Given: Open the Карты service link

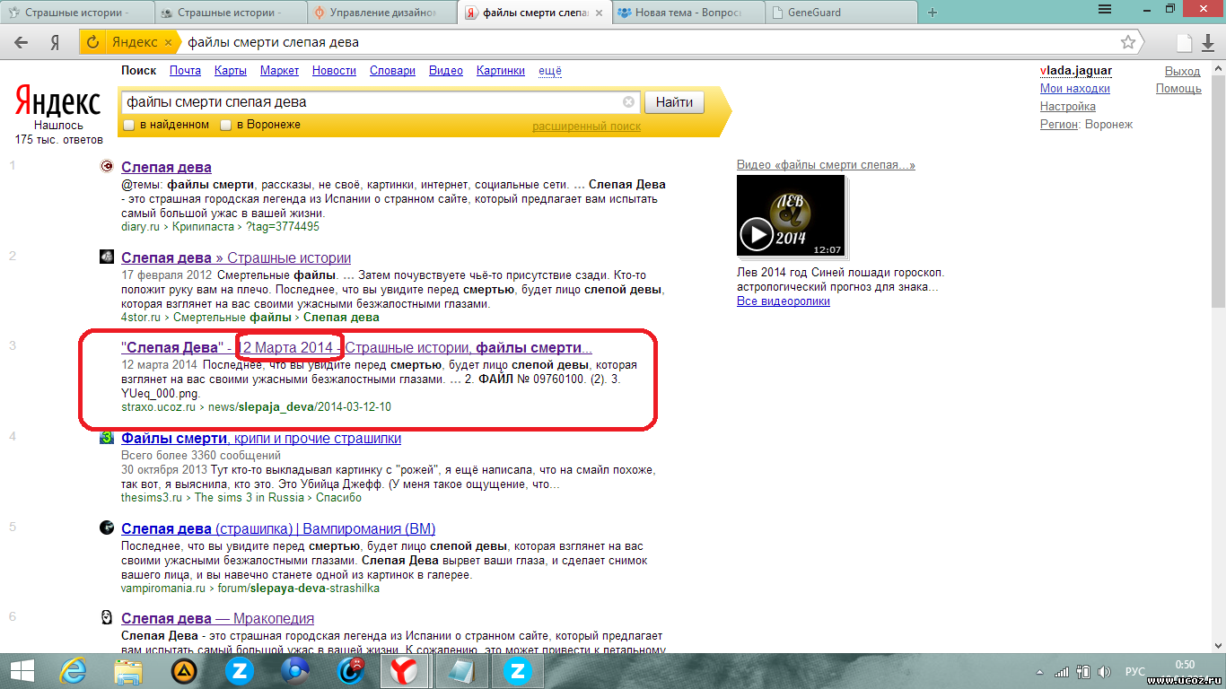Looking at the screenshot, I should (x=231, y=71).
